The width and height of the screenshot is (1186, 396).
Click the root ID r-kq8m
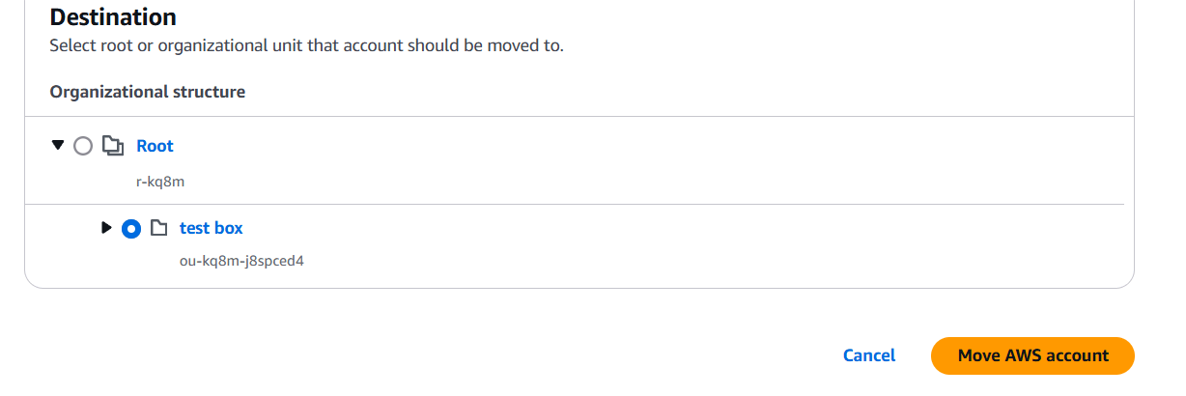point(159,181)
